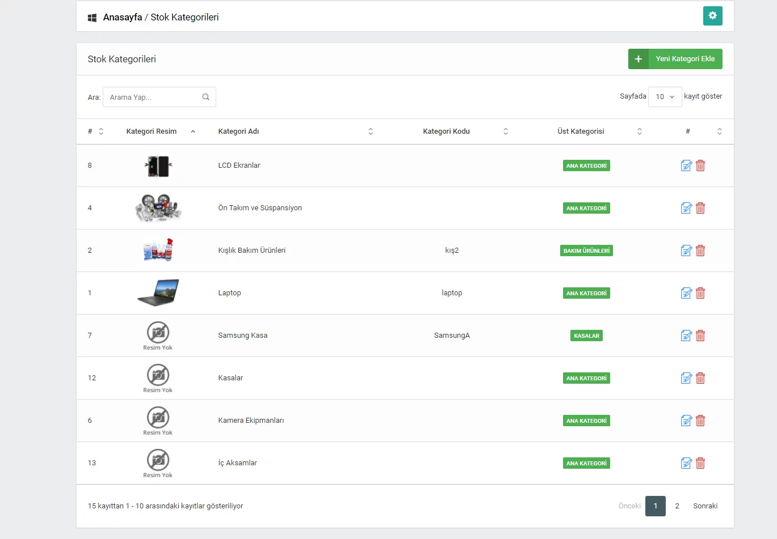This screenshot has width=777, height=539.
Task: Delete the İç Aksamlar category
Action: coord(700,463)
